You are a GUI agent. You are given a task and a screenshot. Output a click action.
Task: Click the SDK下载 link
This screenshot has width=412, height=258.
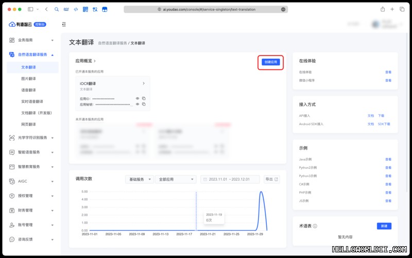[384, 124]
